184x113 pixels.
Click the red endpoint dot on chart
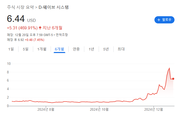pyautogui.click(x=173, y=79)
